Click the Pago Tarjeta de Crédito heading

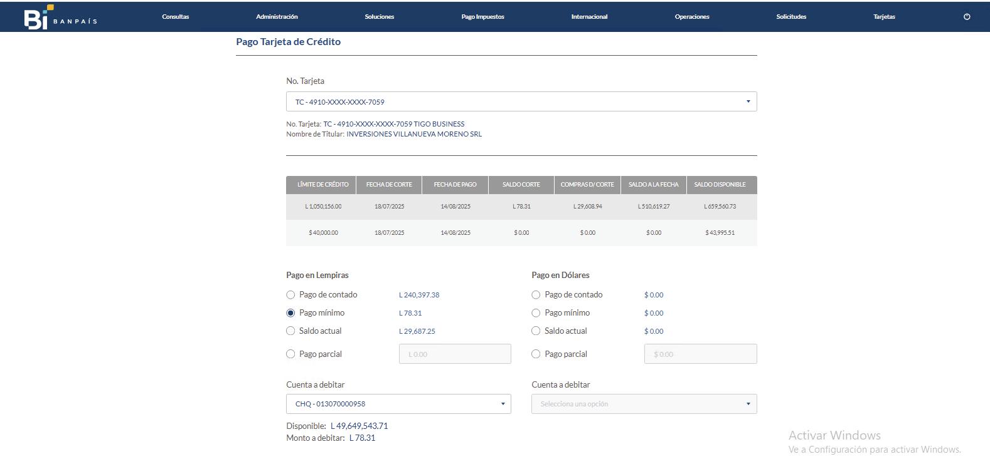pos(289,42)
